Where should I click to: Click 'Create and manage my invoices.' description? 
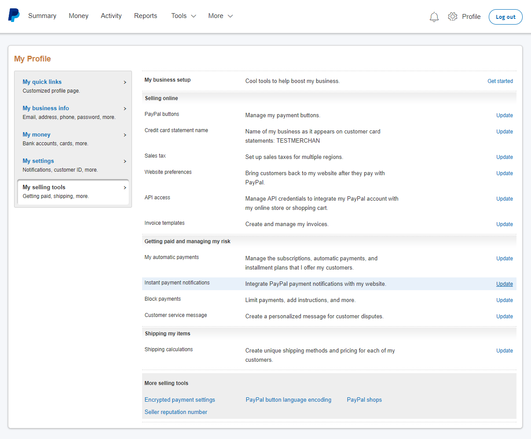click(287, 224)
